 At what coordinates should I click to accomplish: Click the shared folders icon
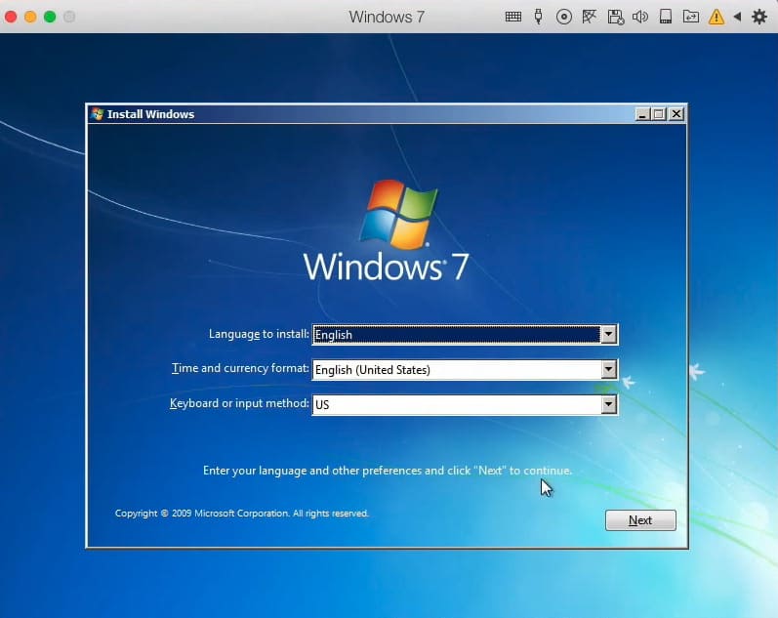(691, 17)
